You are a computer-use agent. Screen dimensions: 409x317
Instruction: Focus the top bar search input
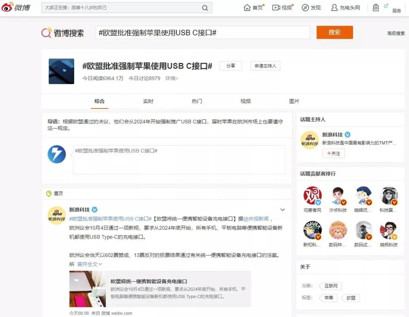121,8
